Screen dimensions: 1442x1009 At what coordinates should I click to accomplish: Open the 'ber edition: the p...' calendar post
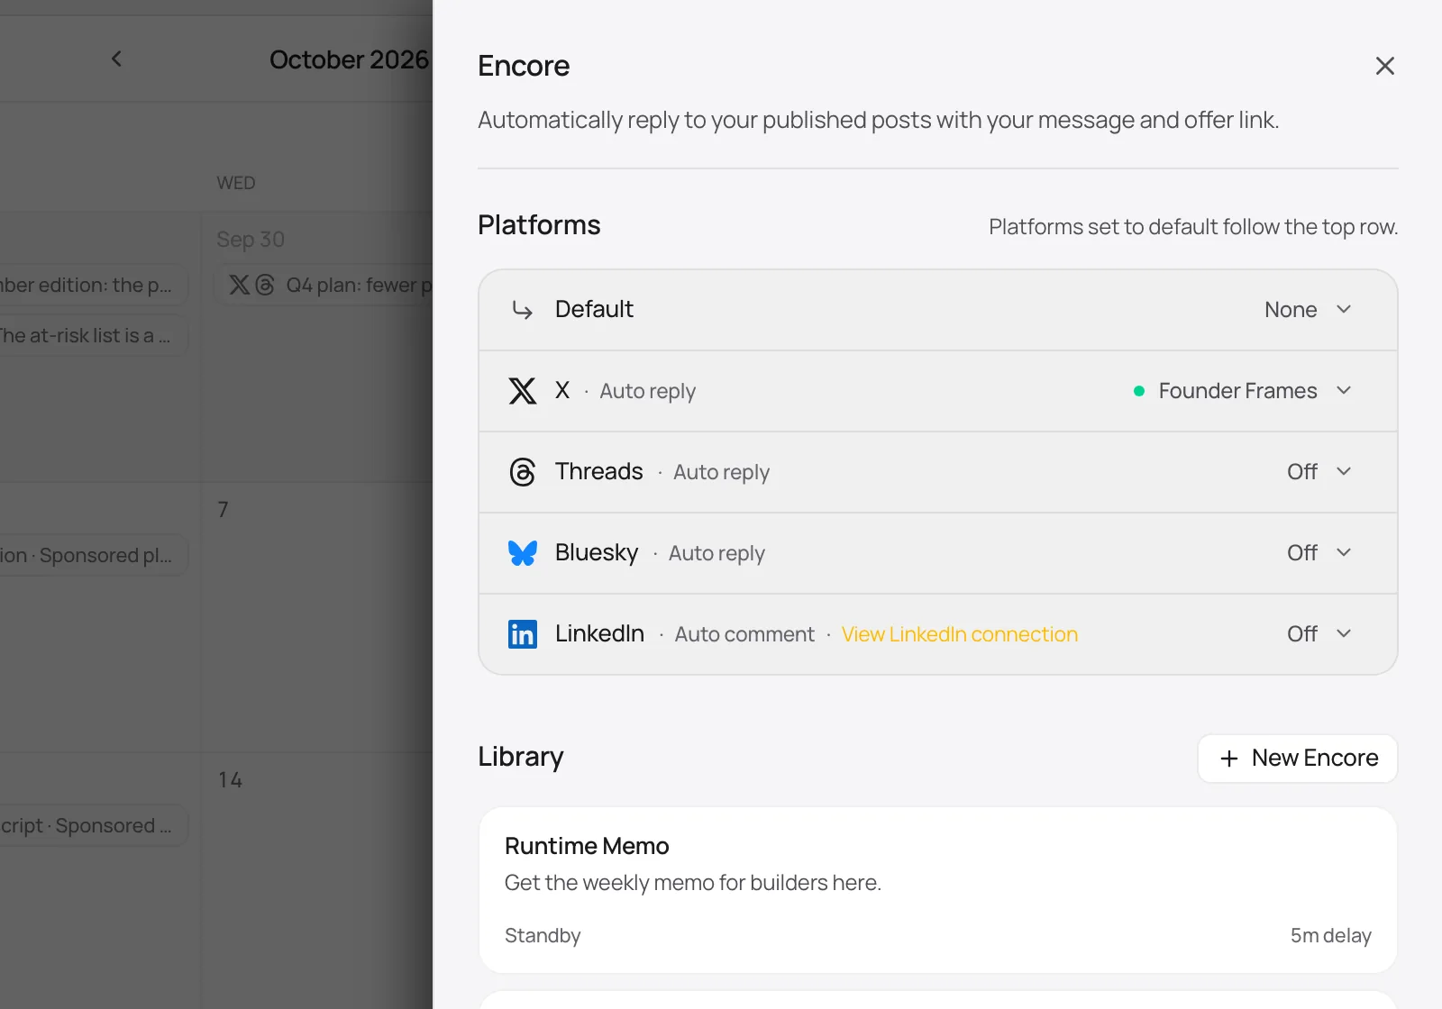pos(94,285)
